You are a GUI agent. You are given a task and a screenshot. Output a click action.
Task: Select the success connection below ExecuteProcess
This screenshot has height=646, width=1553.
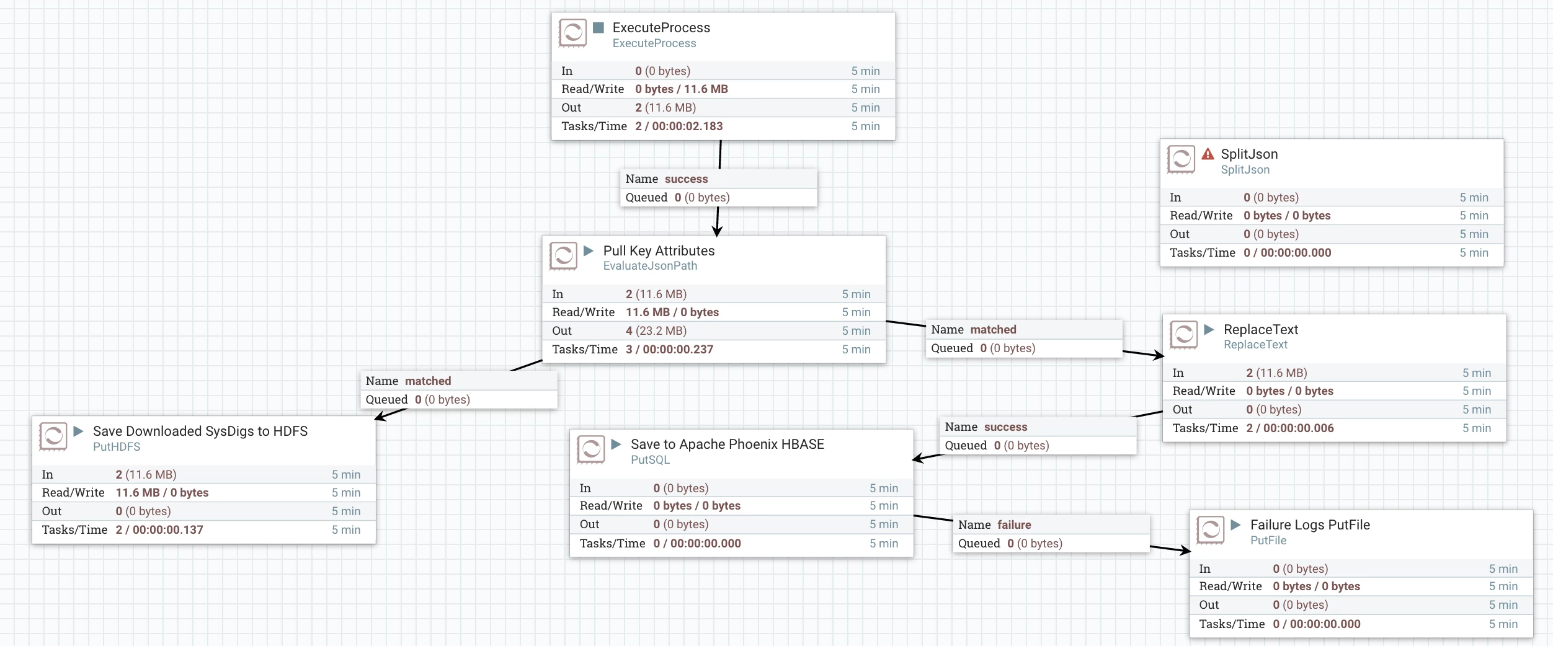coord(719,188)
